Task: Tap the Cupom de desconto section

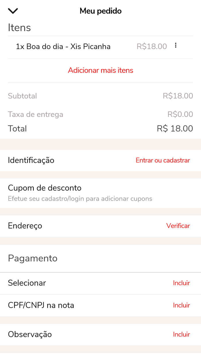Action: 45,188
